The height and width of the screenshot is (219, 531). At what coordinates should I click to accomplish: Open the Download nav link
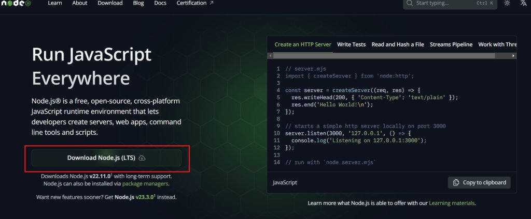(110, 3)
